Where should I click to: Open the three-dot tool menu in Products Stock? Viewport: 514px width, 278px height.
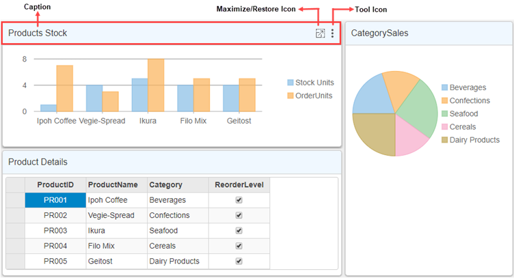(x=333, y=33)
